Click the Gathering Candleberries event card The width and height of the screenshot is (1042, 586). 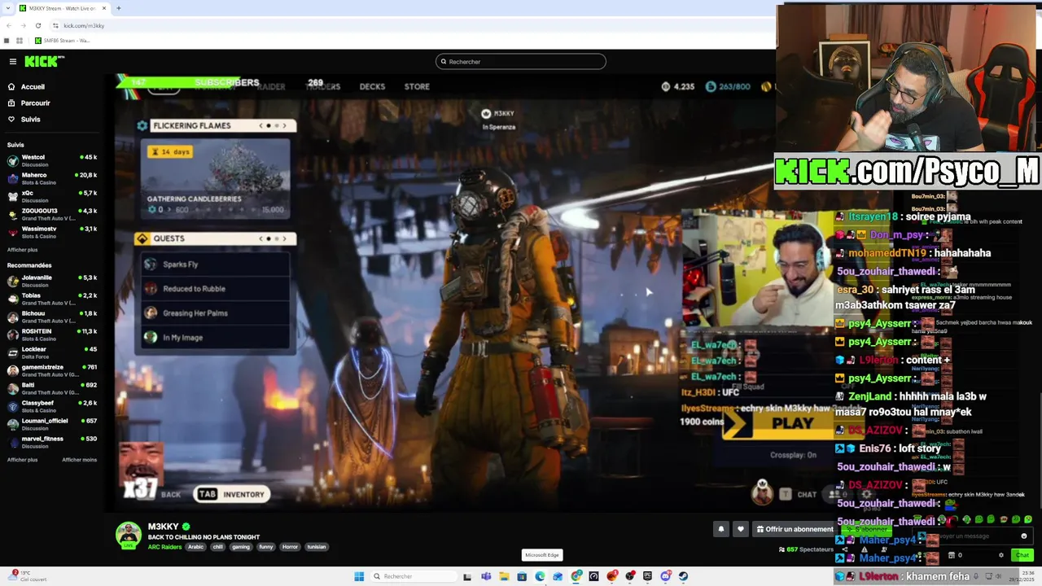216,179
